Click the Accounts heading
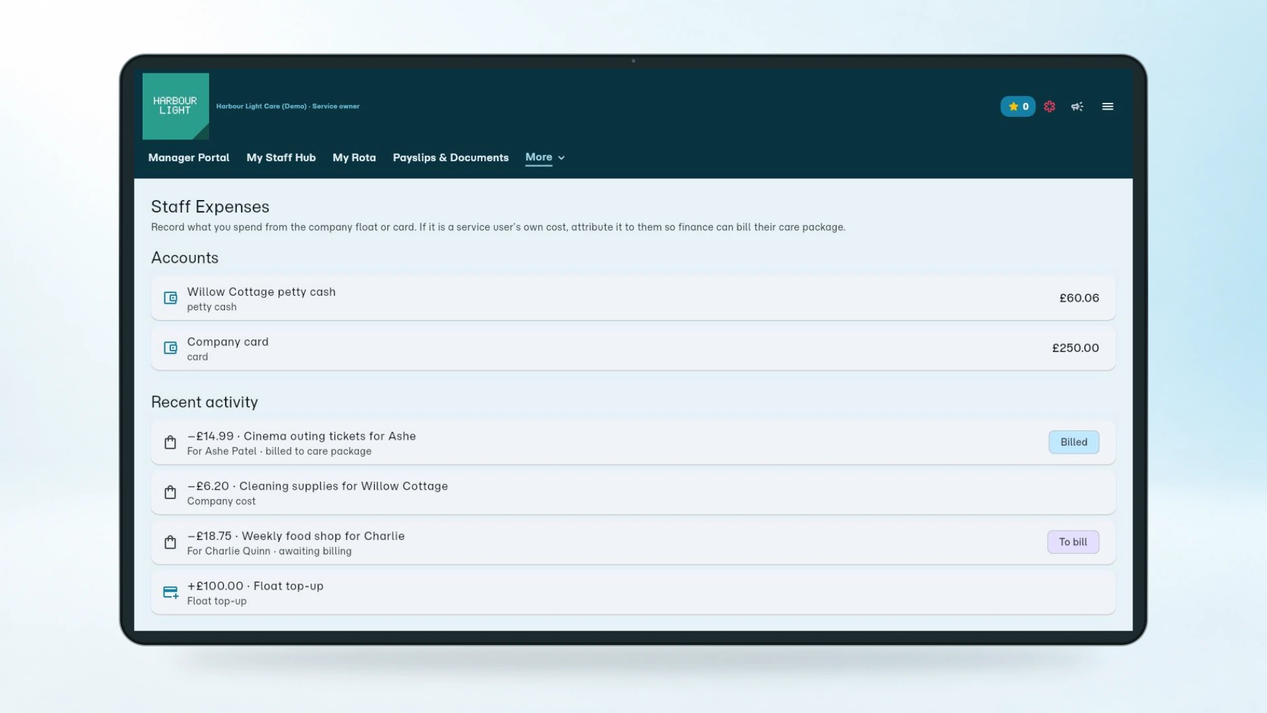 point(185,258)
